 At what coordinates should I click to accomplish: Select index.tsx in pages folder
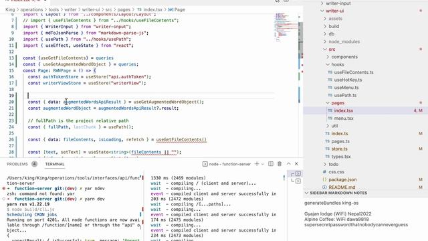click(343, 110)
